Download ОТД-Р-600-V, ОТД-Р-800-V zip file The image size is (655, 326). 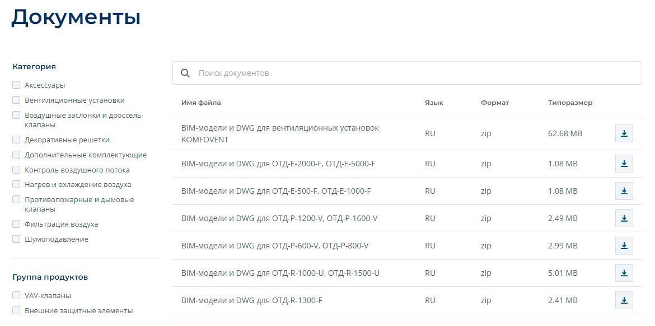click(624, 246)
